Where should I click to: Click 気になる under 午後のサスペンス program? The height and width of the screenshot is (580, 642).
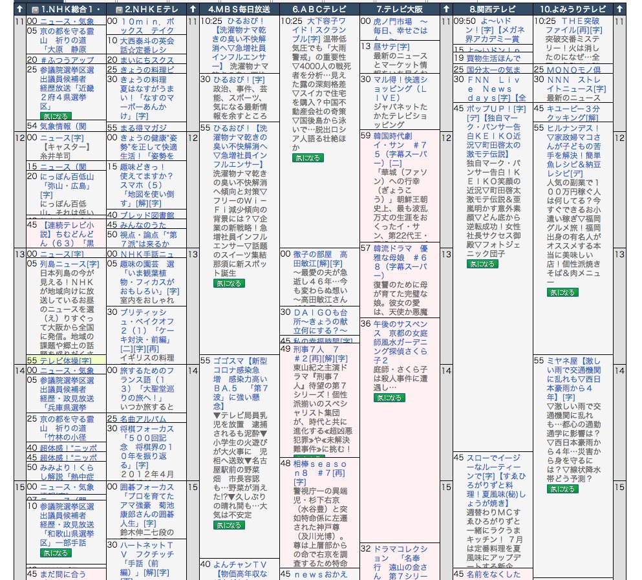389,397
